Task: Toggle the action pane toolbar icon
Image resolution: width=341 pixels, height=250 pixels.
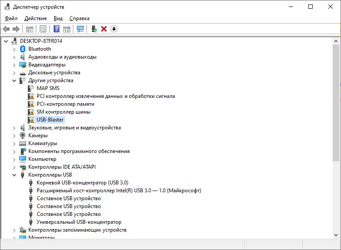Action: [67, 29]
